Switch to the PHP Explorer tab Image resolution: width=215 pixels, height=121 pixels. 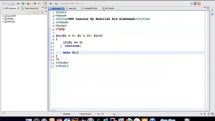[x=10, y=8]
